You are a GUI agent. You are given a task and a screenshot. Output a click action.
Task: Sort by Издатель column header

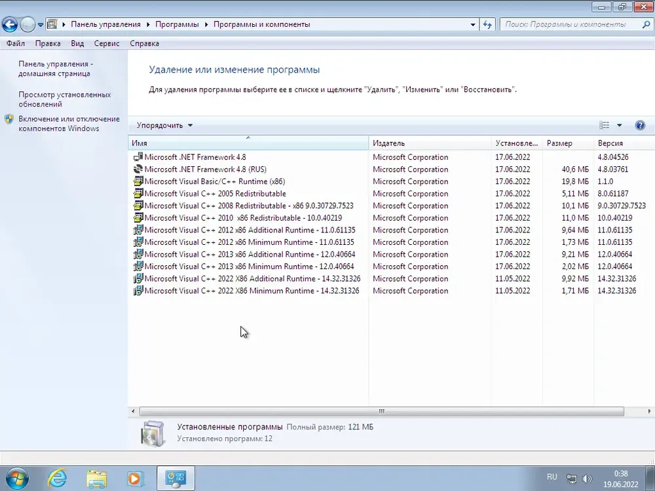coord(430,143)
